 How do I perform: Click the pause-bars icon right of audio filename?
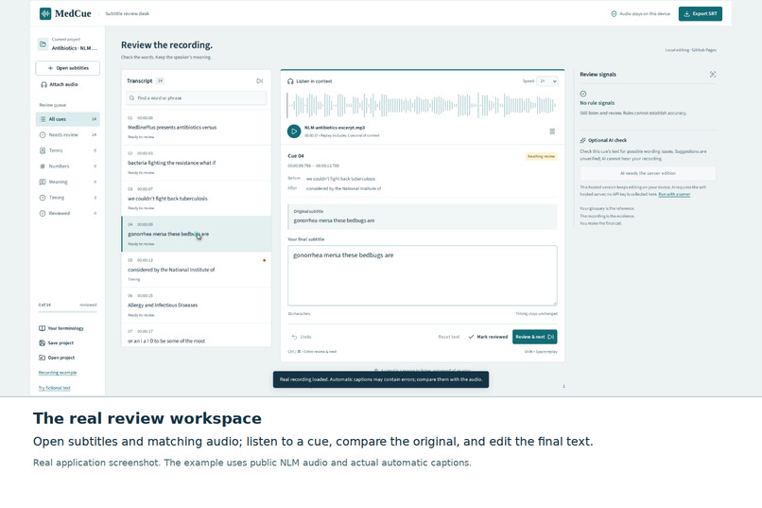pos(552,131)
